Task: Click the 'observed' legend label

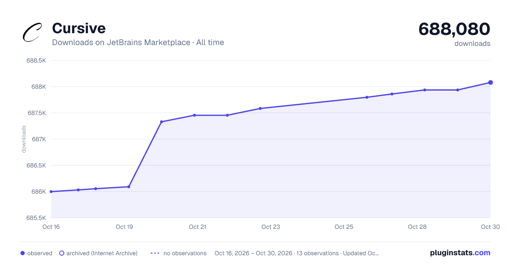Action: (x=40, y=253)
